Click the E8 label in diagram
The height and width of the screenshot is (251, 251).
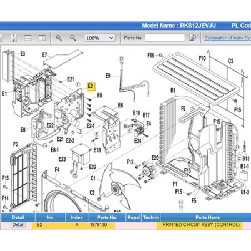[x=23, y=129]
